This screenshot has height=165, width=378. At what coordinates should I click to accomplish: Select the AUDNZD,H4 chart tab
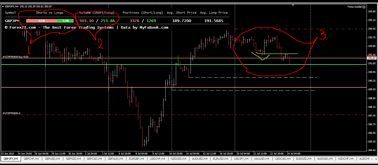click(x=325, y=159)
